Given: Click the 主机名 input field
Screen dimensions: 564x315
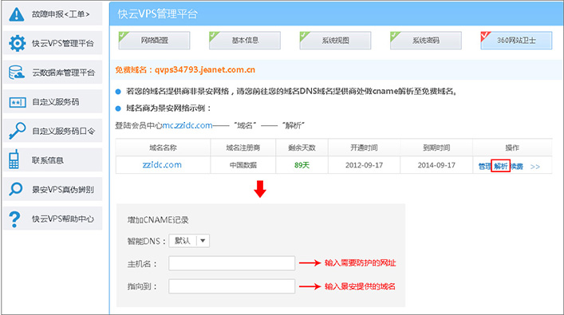Looking at the screenshot, I should (231, 263).
